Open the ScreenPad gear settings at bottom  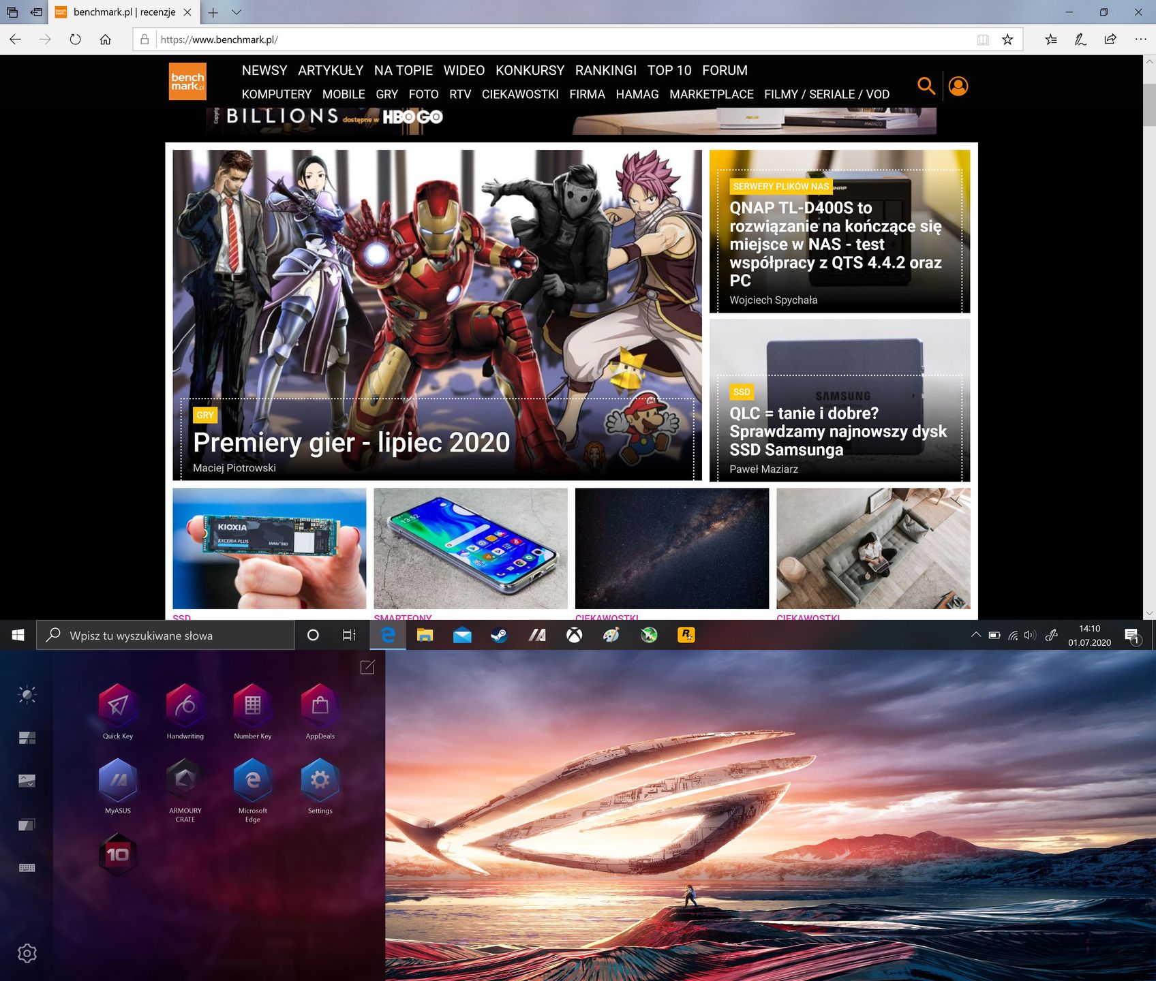pyautogui.click(x=27, y=953)
